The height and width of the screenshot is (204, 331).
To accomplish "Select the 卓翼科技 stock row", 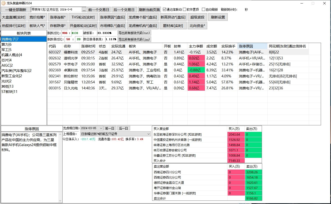I will [x=71, y=70].
